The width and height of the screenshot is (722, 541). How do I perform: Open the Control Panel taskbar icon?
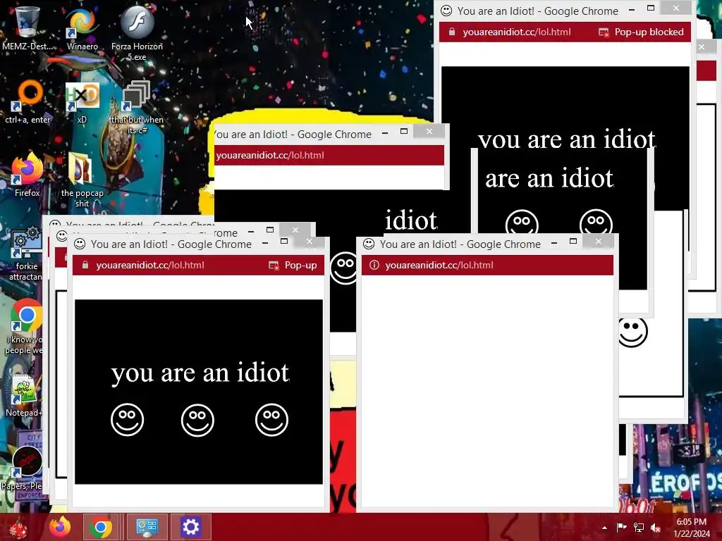pyautogui.click(x=147, y=527)
